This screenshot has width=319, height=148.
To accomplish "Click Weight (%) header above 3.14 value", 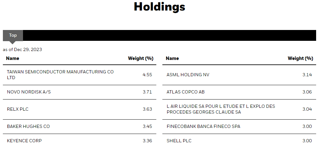I will [300, 58].
